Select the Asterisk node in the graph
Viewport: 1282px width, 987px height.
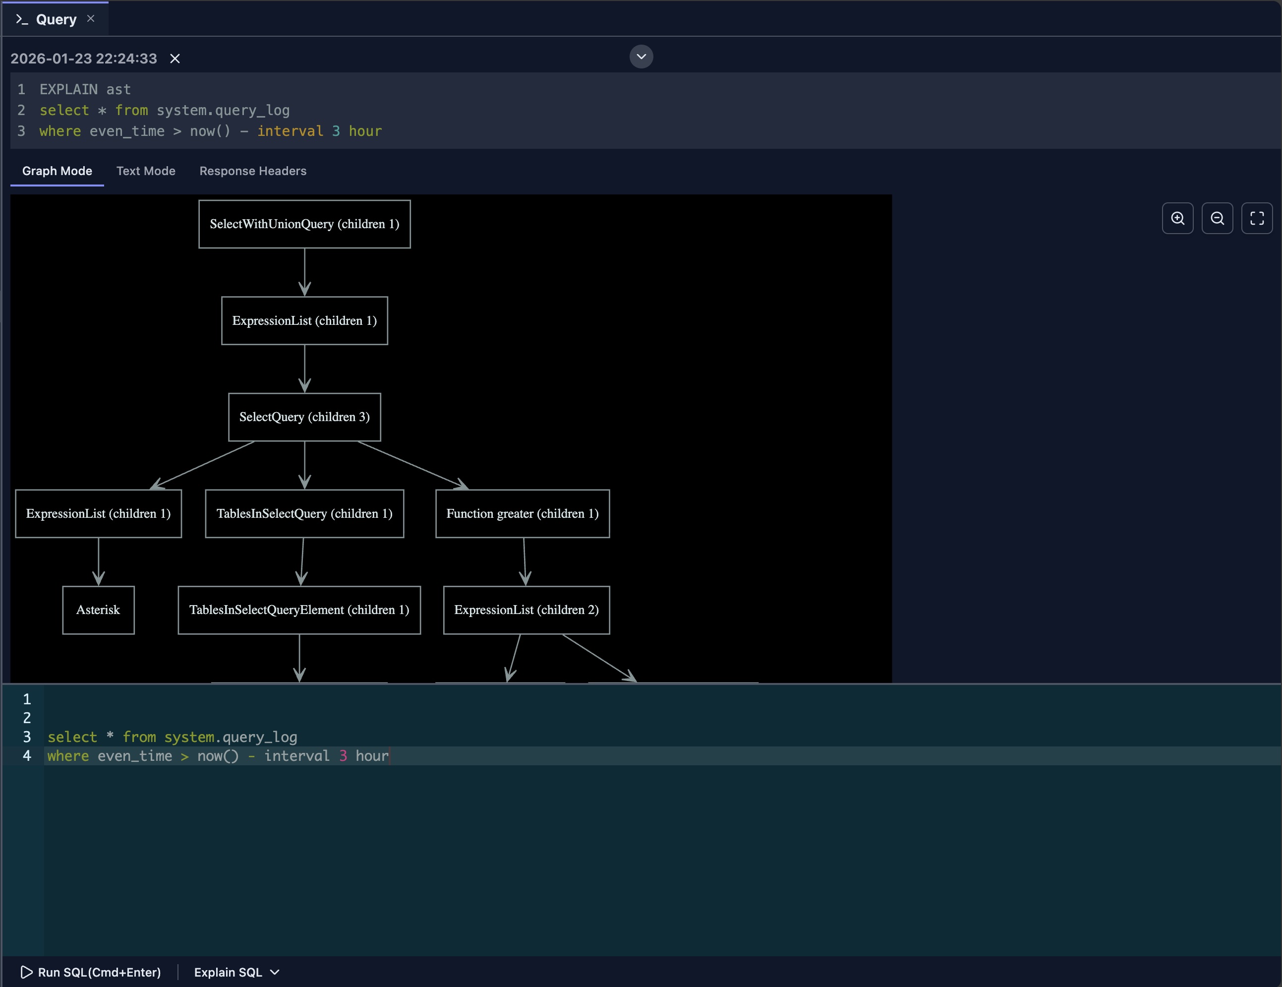(98, 610)
